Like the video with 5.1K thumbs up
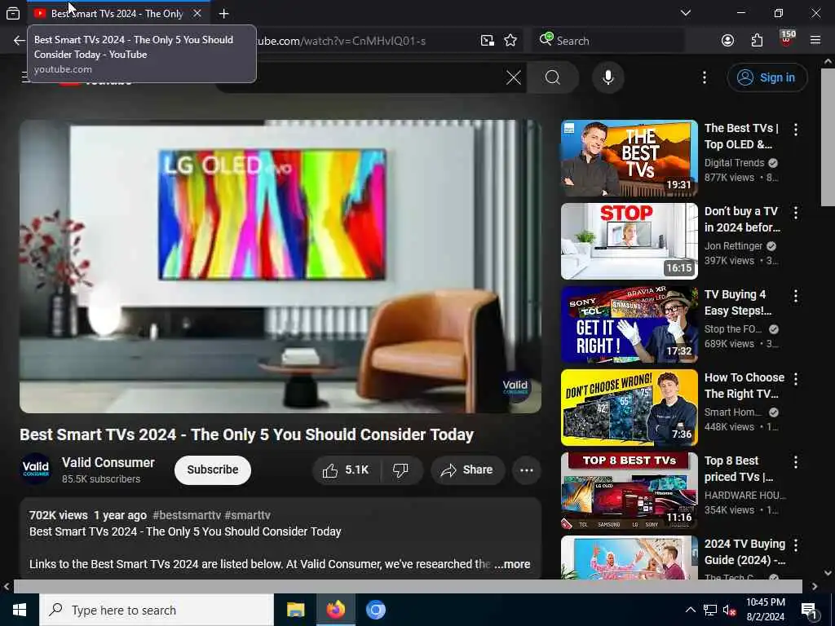Screen dimensions: 835x626 (x=346, y=469)
